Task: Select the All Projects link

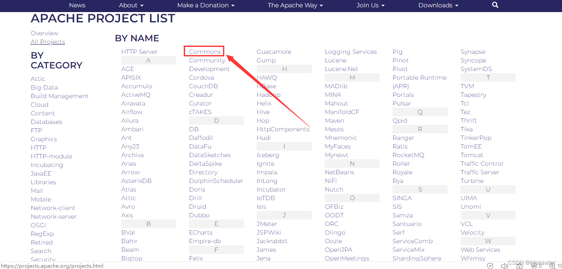Action: (48, 42)
